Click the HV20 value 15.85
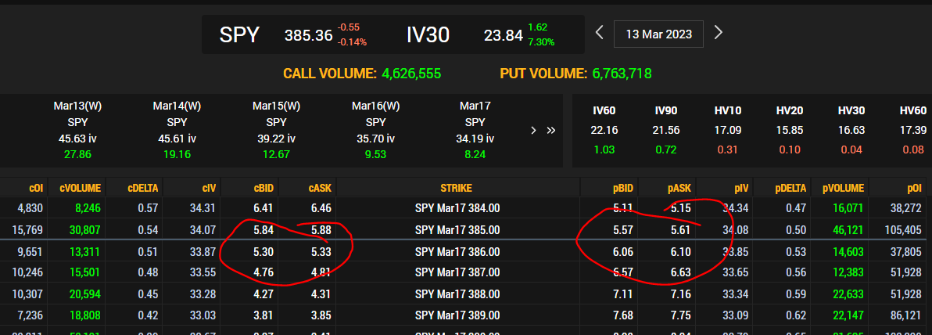Screen dimensions: 932x335 (x=790, y=130)
